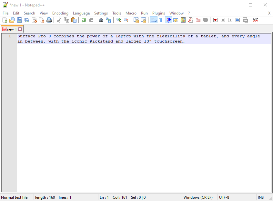Click length : 160 status entry
273x201 pixels.
coord(45,197)
